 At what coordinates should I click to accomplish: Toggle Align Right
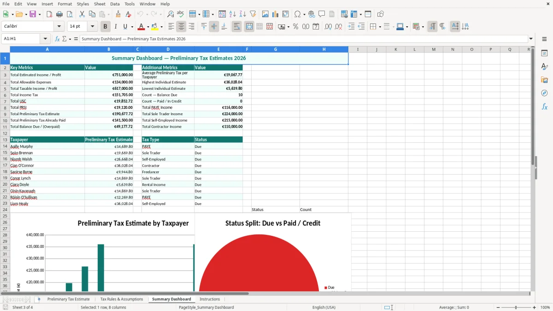point(191,27)
